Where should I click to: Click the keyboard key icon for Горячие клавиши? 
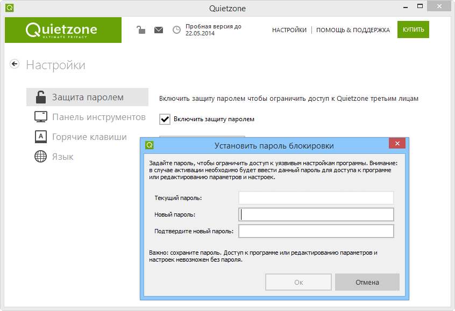[x=41, y=137]
